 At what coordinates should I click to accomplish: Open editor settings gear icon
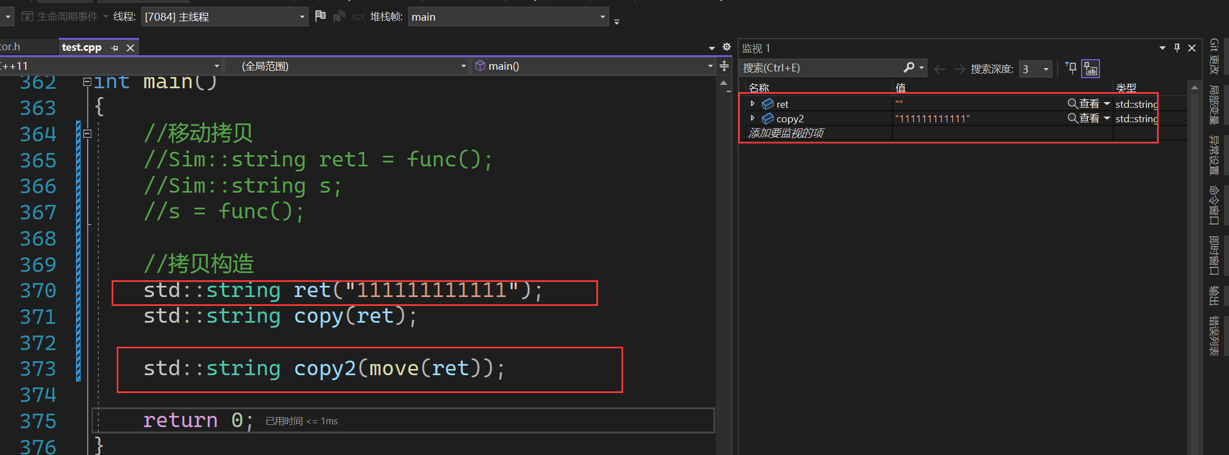click(x=726, y=47)
